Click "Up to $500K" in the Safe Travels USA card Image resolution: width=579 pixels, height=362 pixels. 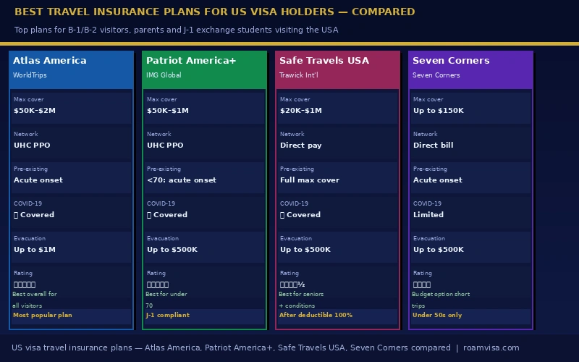pos(305,249)
